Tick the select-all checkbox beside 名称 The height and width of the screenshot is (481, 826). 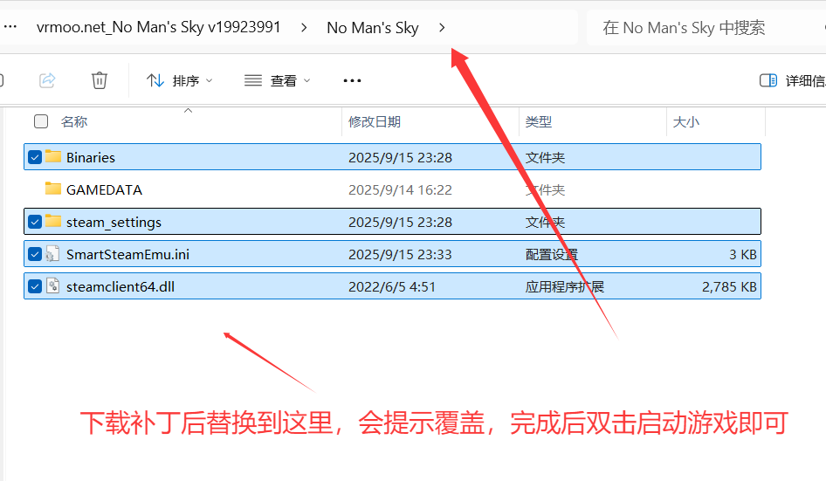tap(40, 121)
